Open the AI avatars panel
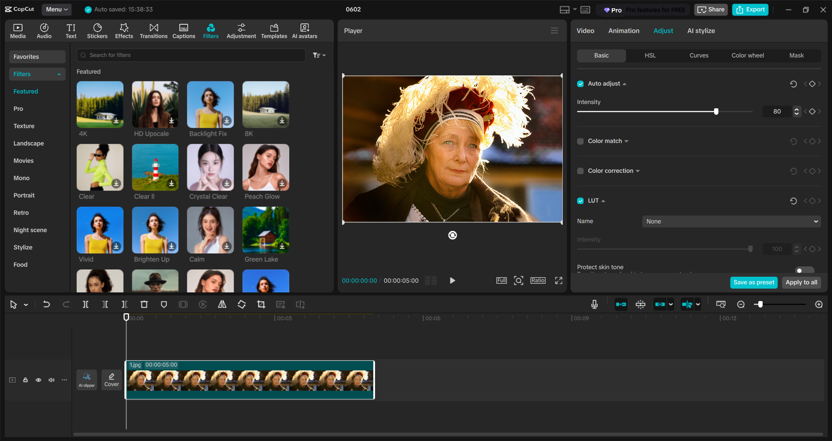 [304, 30]
